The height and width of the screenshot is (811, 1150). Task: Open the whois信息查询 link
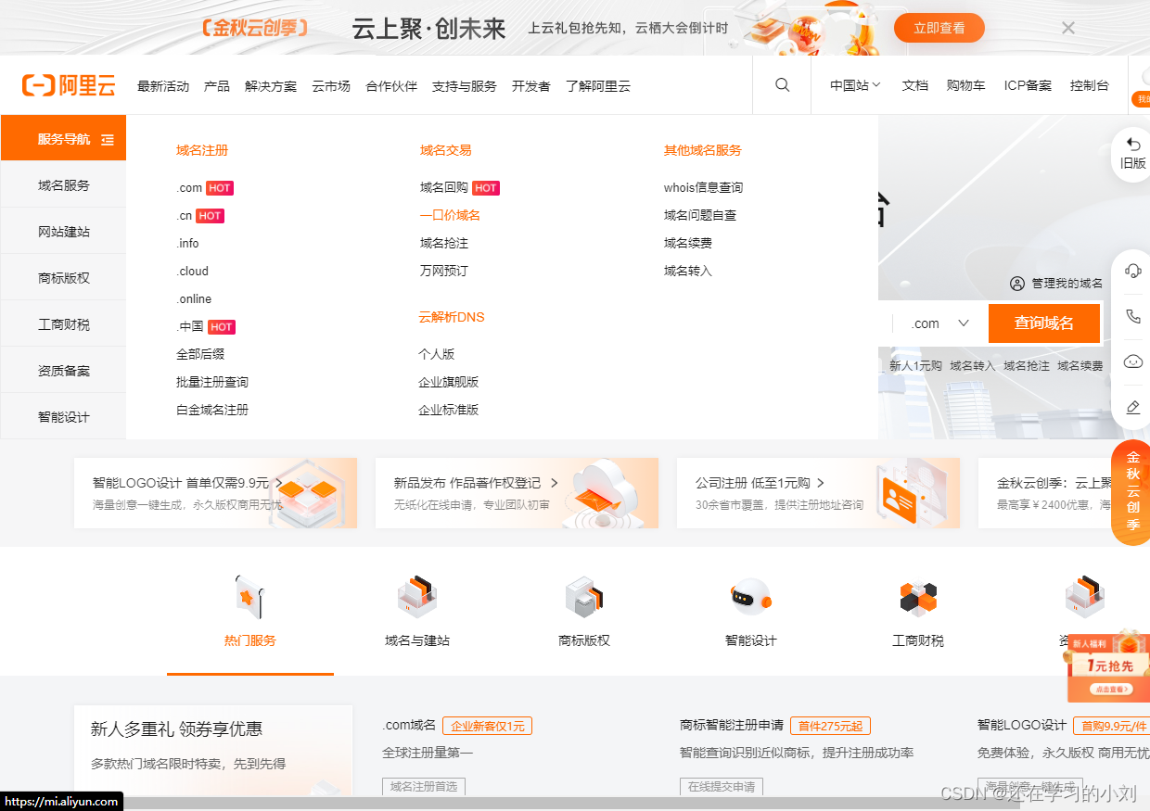(703, 187)
